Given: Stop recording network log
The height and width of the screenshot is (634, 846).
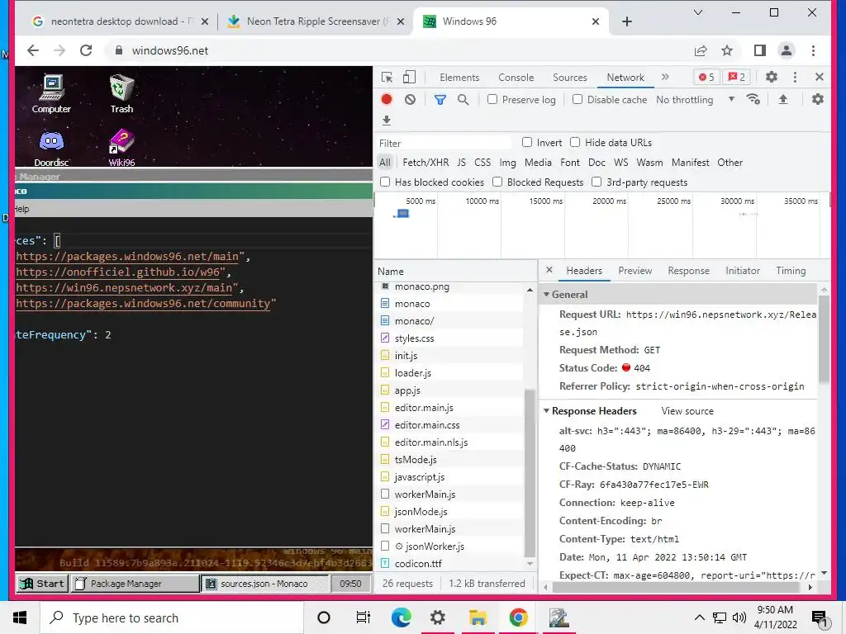Looking at the screenshot, I should [387, 99].
